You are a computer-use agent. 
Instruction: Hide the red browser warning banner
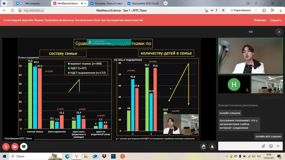[276, 20]
